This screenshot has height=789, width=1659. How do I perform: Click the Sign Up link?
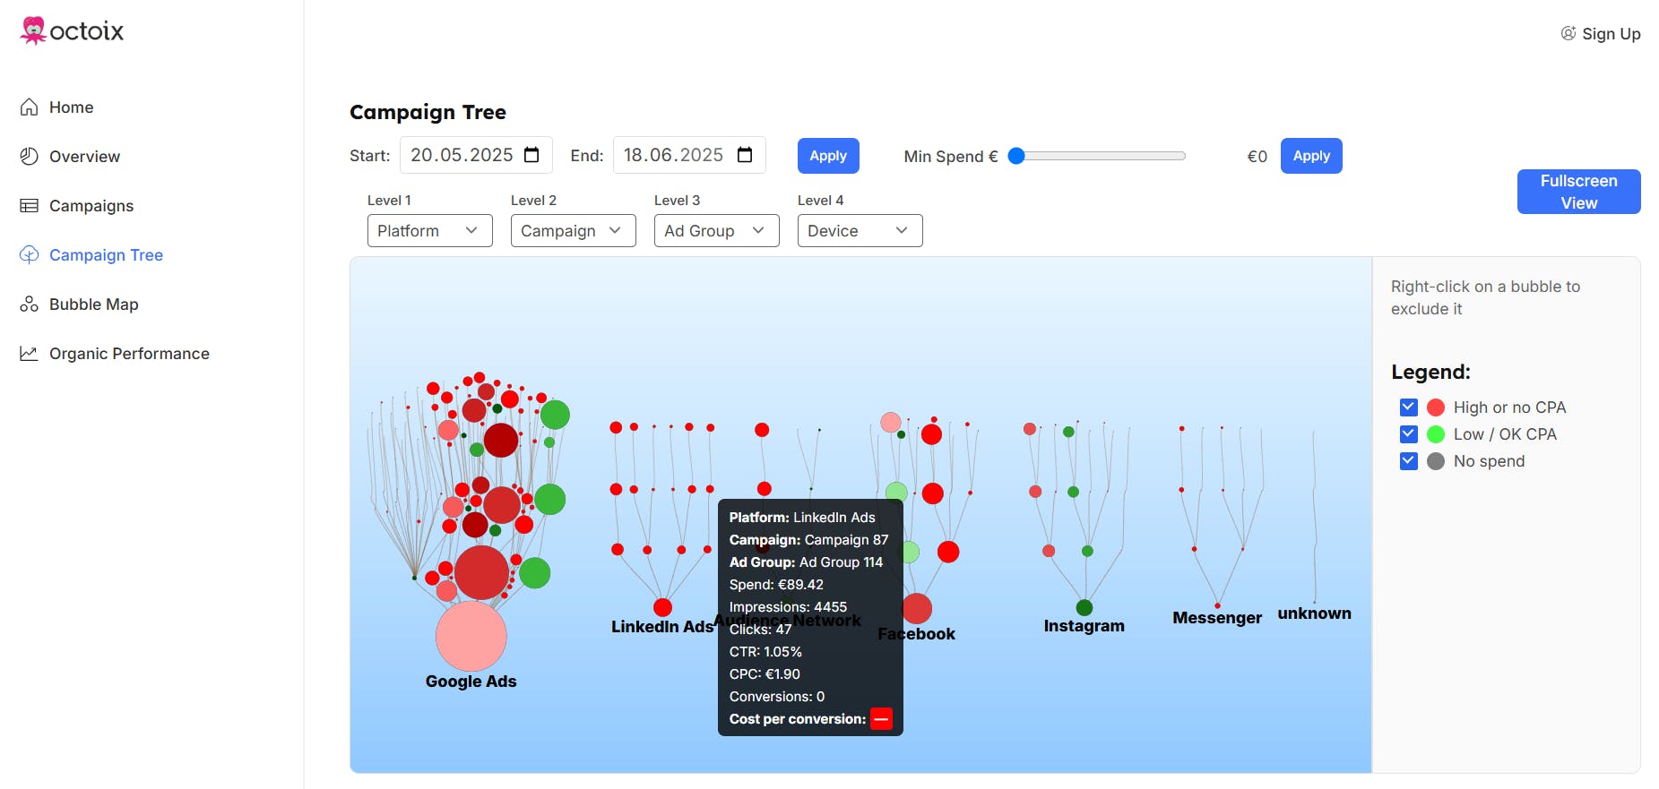1601,34
